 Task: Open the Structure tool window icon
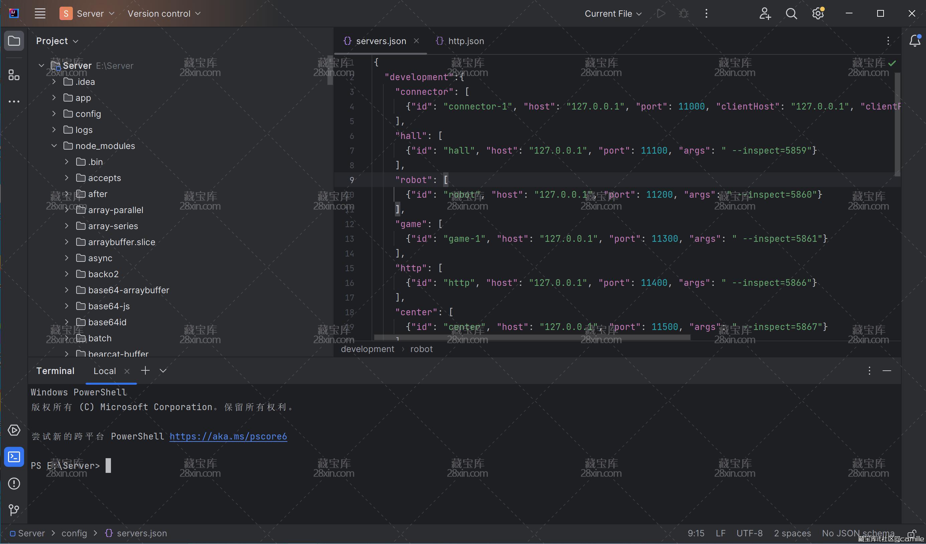[14, 75]
